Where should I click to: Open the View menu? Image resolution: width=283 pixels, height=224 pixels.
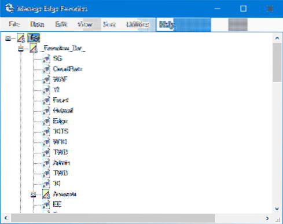point(85,24)
